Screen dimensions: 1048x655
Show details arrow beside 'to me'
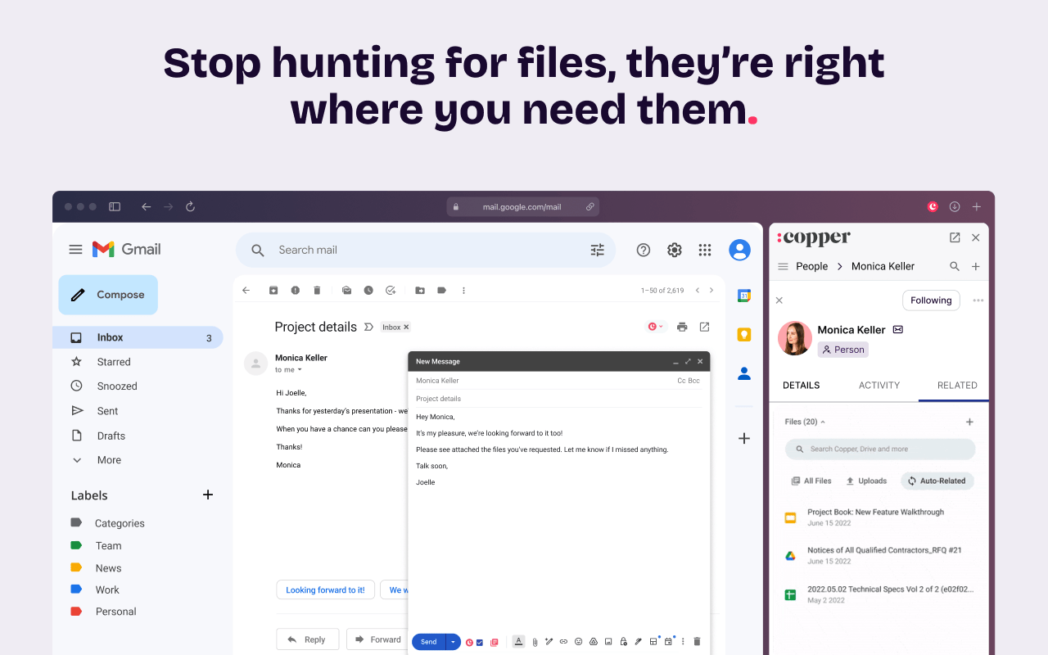tap(300, 370)
